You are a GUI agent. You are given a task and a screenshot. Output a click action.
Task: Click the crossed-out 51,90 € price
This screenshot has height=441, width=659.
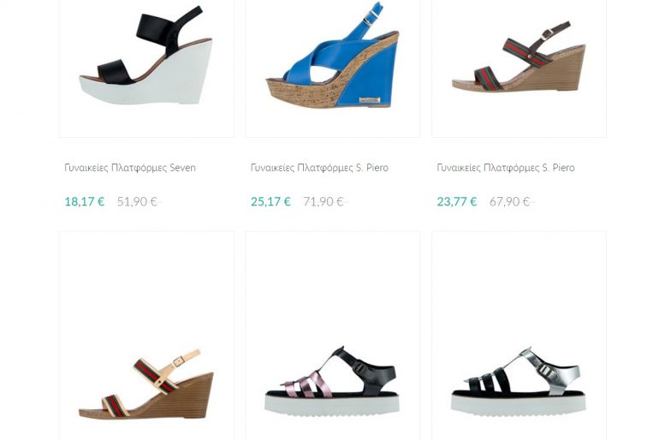pyautogui.click(x=138, y=202)
